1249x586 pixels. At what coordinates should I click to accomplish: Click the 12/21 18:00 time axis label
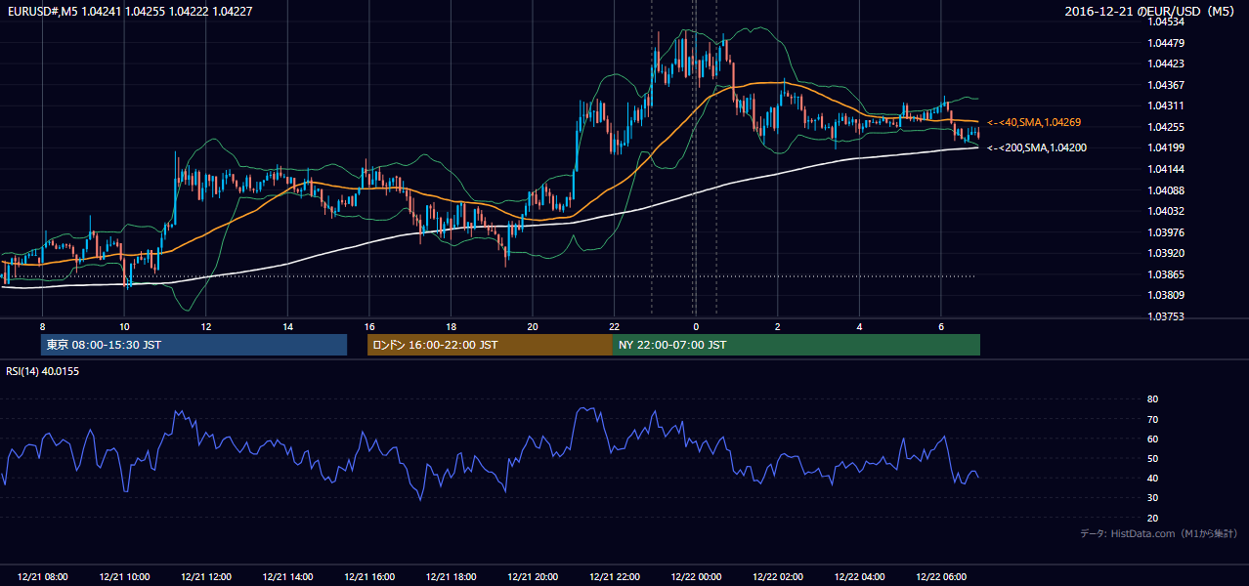point(451,577)
